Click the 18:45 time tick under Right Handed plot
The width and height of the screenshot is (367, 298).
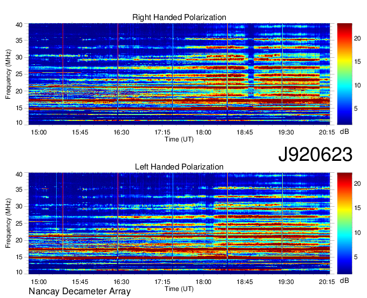[x=244, y=132]
